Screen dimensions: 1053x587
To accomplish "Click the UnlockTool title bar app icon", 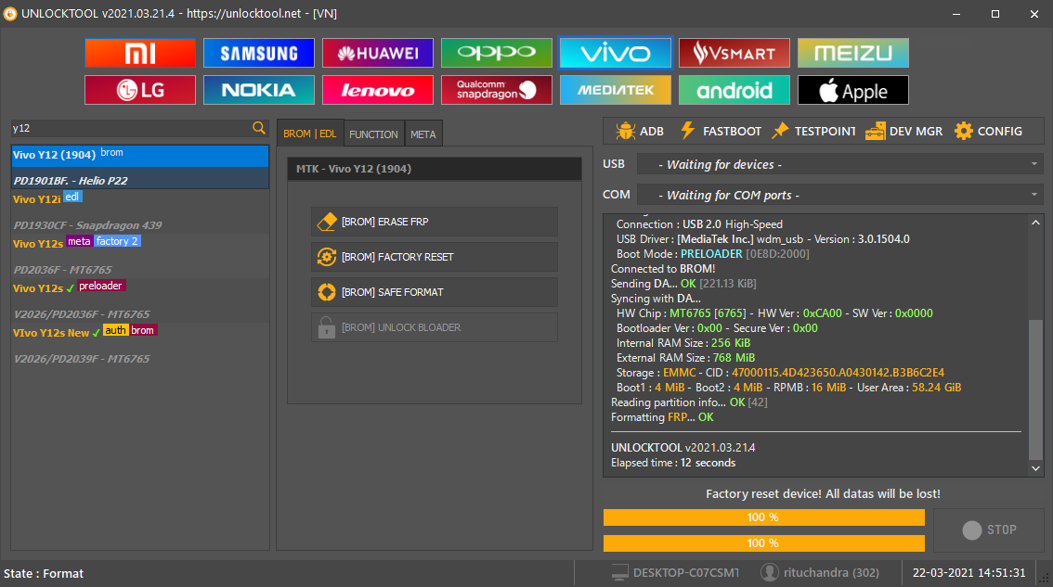I will pos(10,13).
